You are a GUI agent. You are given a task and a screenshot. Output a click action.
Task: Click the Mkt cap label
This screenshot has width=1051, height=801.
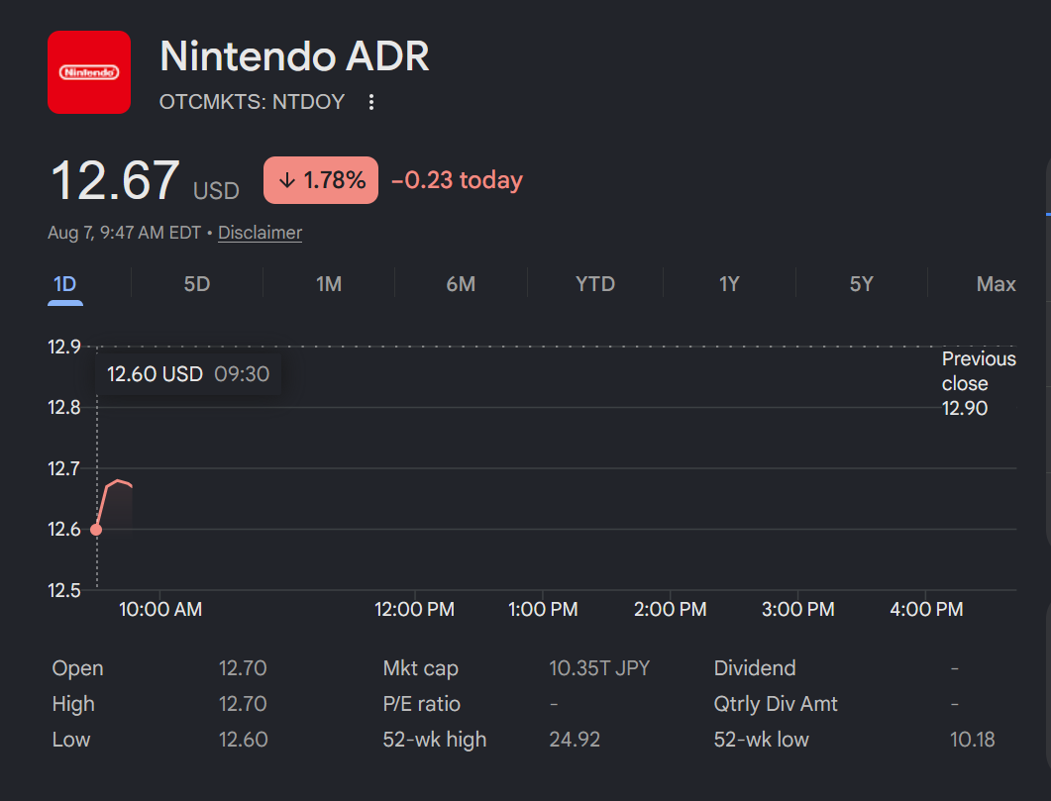[x=420, y=668]
